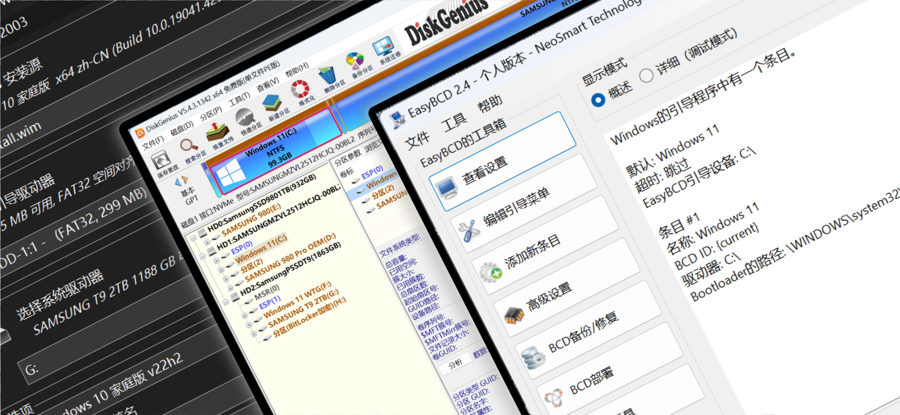
Task: Open the 文件(F) menu in DiskGenius
Action: click(153, 143)
